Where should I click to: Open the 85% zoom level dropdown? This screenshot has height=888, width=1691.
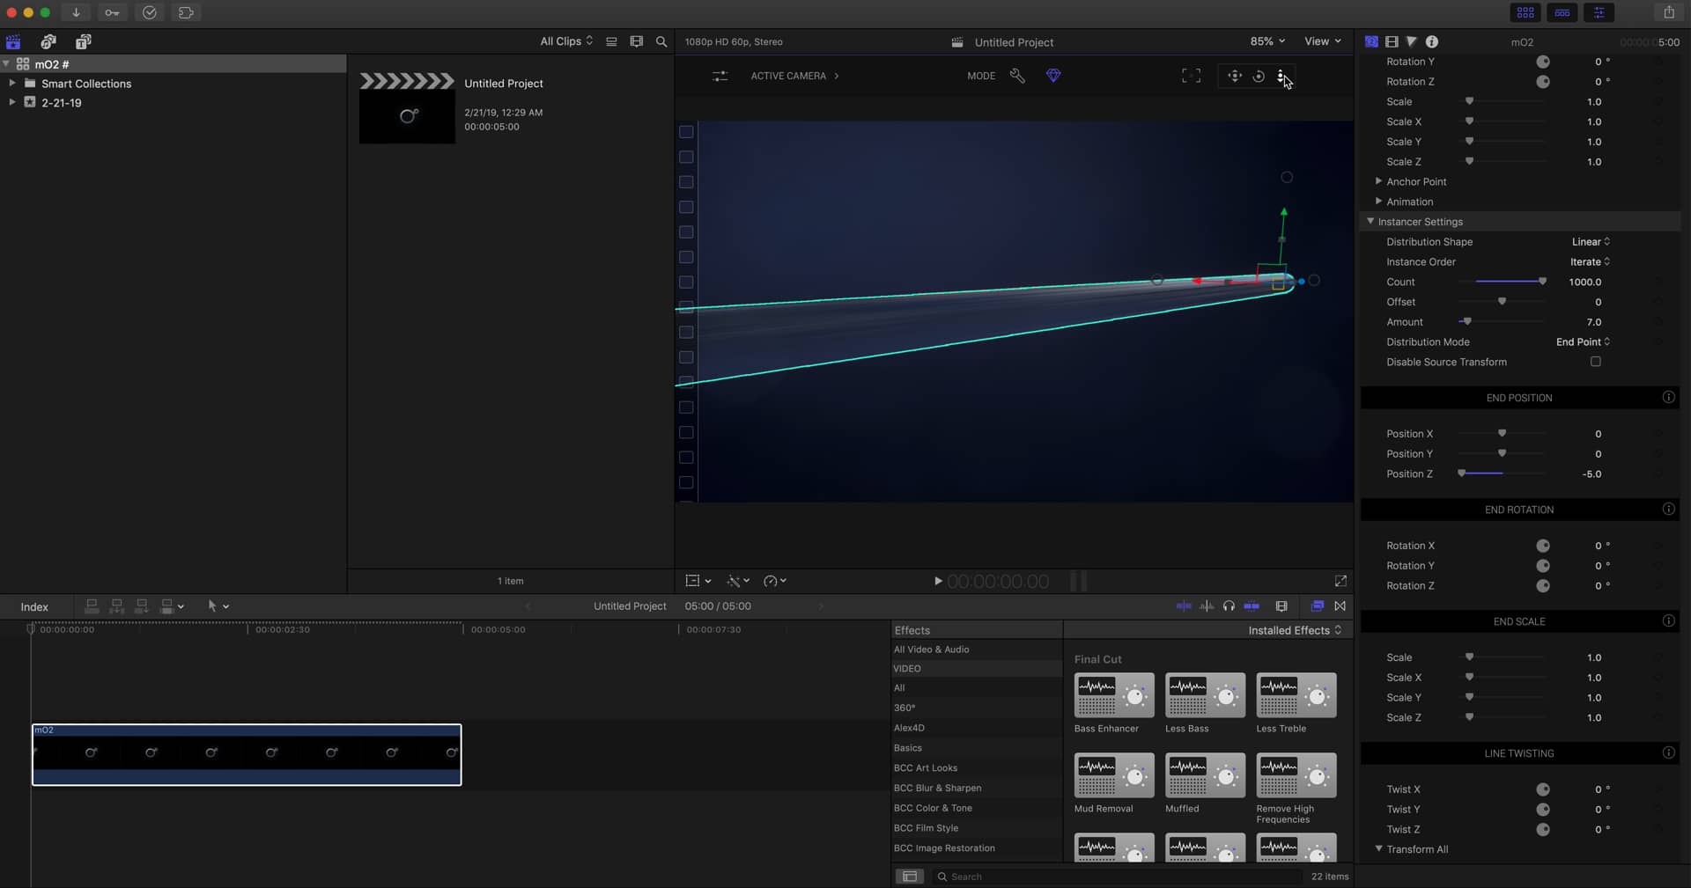click(x=1267, y=41)
